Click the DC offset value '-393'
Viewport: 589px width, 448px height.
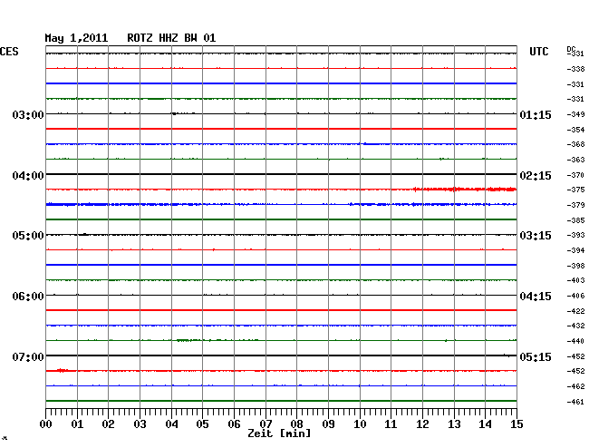click(x=575, y=235)
